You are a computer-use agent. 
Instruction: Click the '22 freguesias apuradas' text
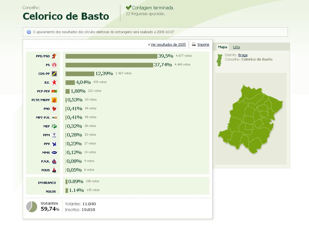[145, 14]
